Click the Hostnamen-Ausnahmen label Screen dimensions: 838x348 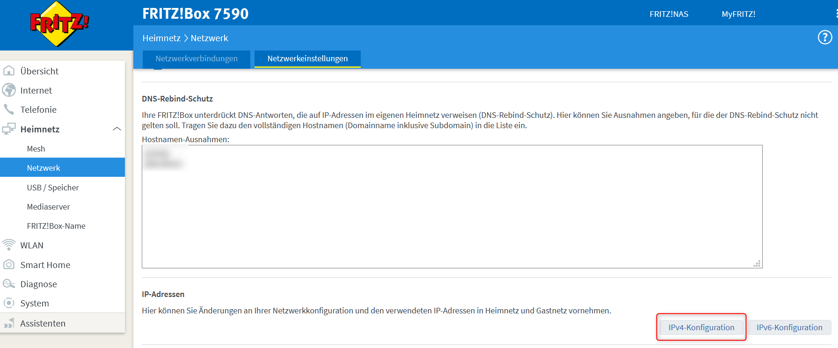pos(186,139)
